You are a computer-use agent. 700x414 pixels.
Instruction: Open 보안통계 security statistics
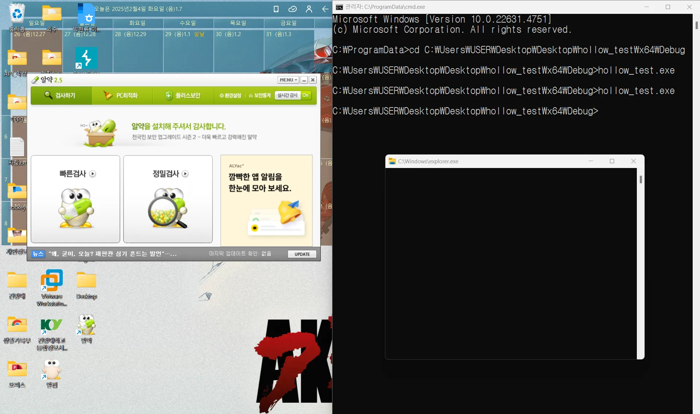(x=260, y=95)
